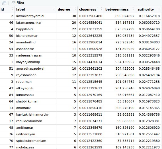Click the anuradhapaudwal label cell

pos(35,69)
